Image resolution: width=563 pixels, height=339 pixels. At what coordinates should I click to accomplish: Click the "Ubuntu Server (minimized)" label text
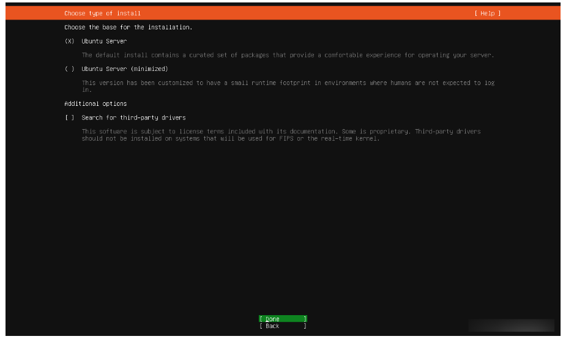click(124, 69)
